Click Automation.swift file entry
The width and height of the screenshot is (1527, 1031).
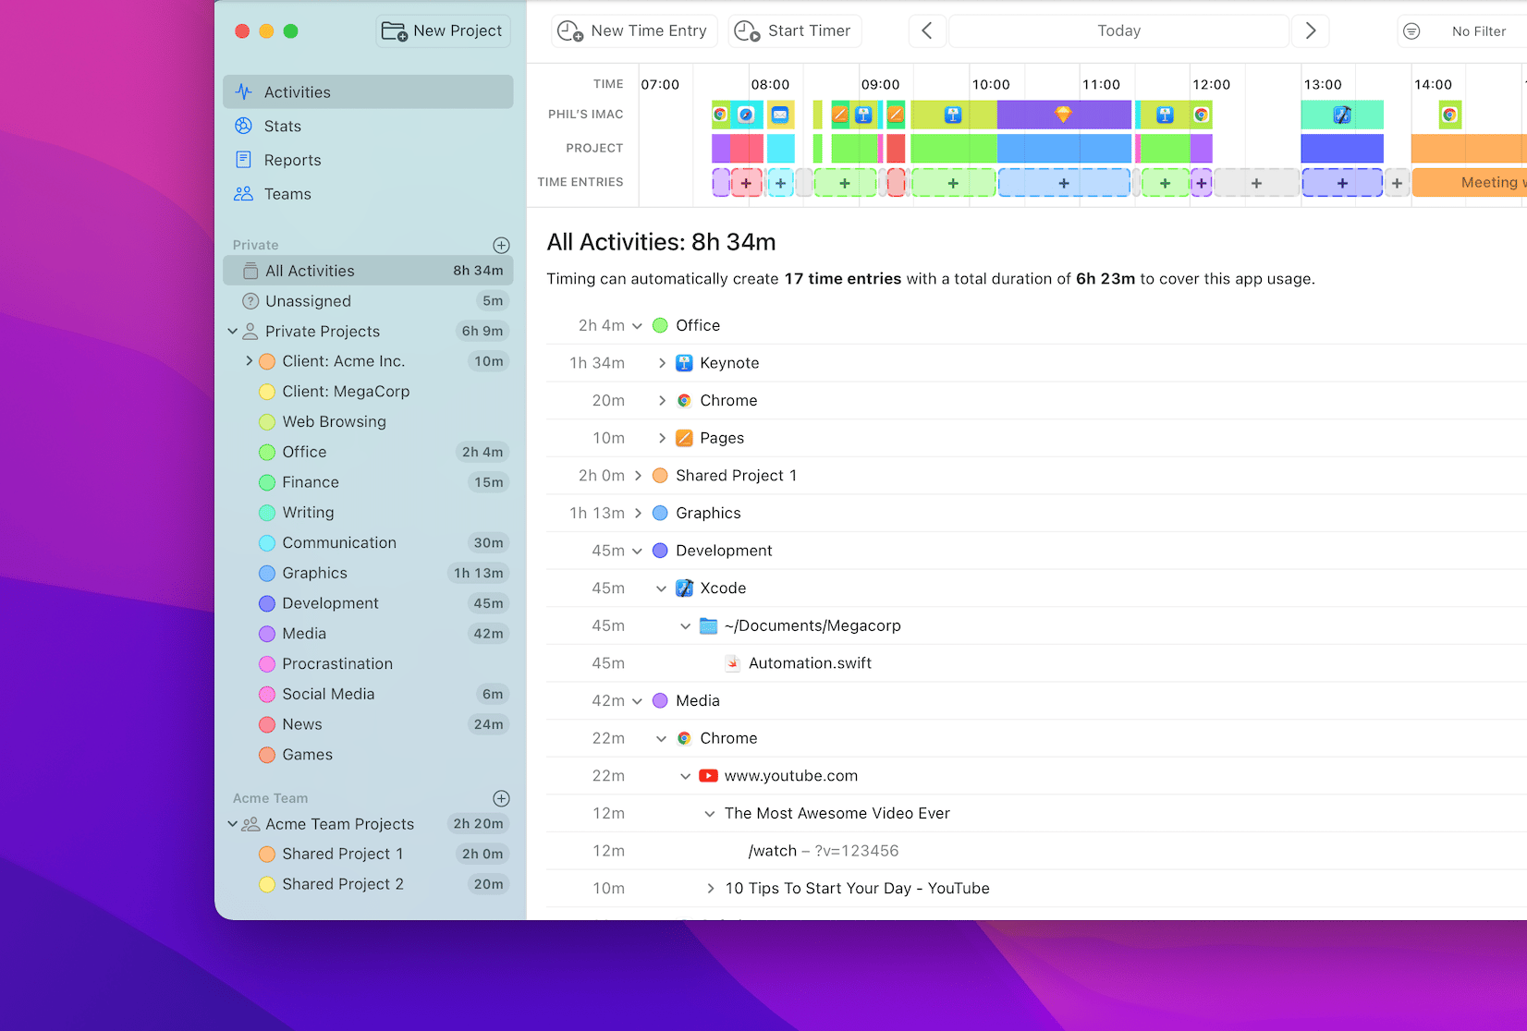click(x=810, y=663)
